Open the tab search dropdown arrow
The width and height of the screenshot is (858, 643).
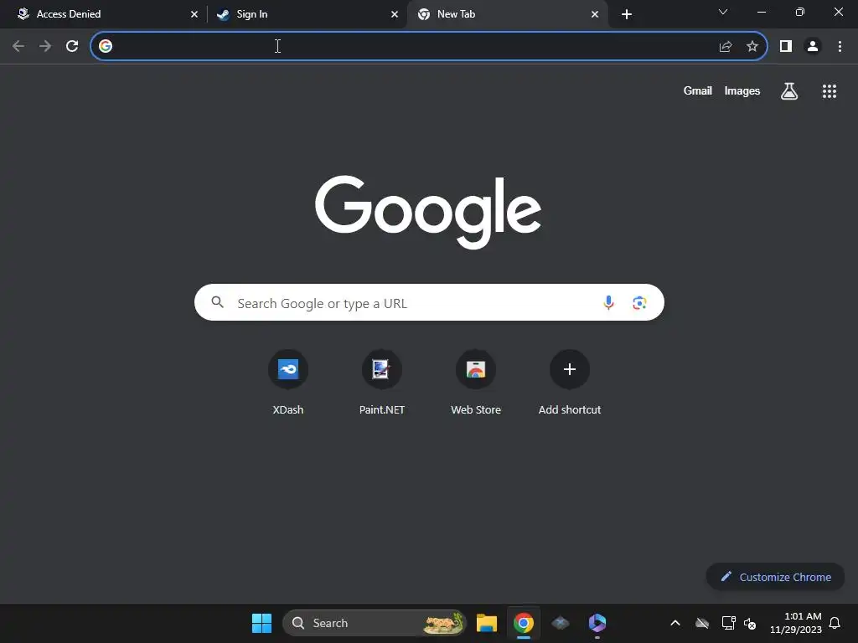pos(723,12)
